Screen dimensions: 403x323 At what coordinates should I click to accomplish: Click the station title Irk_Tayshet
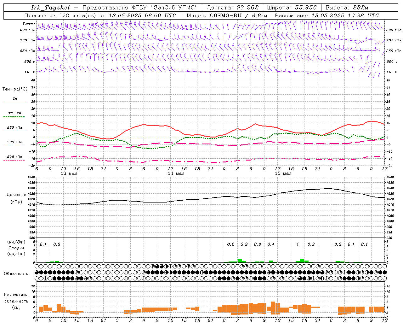tap(51, 8)
